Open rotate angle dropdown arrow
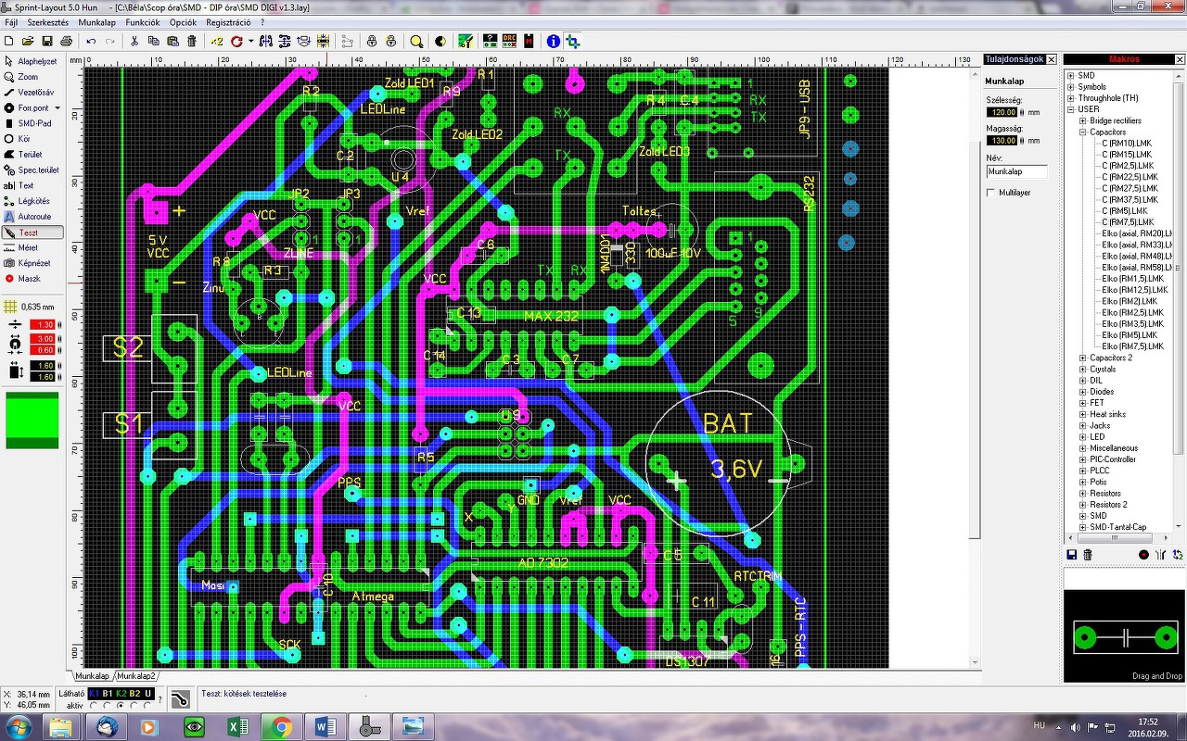The image size is (1187, 741). [250, 41]
